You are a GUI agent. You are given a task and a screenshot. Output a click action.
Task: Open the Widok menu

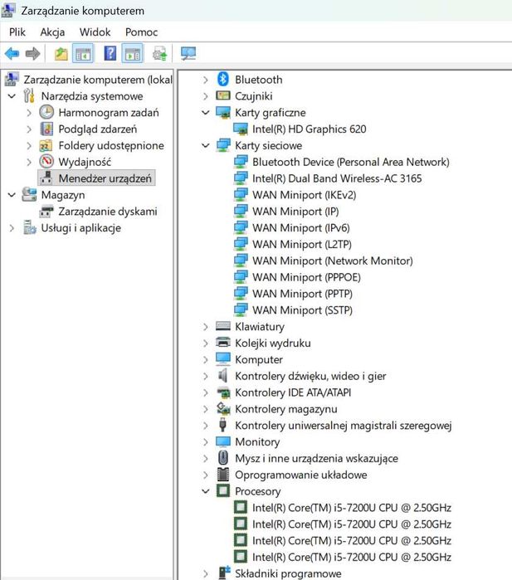pyautogui.click(x=95, y=32)
